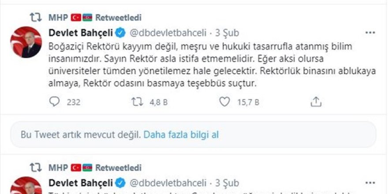Click the verified badge on the bottom tweet
This screenshot has width=388, height=194.
click(x=120, y=183)
